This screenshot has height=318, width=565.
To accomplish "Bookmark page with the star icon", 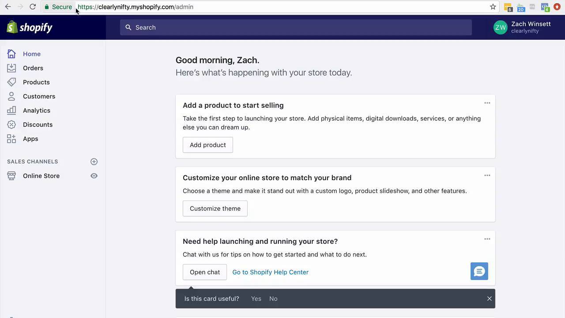I will [x=493, y=7].
